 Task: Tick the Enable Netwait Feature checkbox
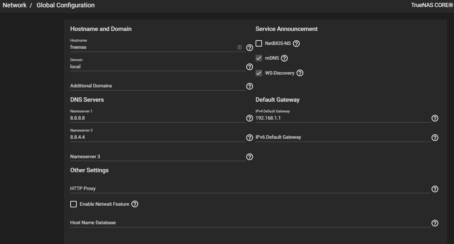[x=73, y=204]
